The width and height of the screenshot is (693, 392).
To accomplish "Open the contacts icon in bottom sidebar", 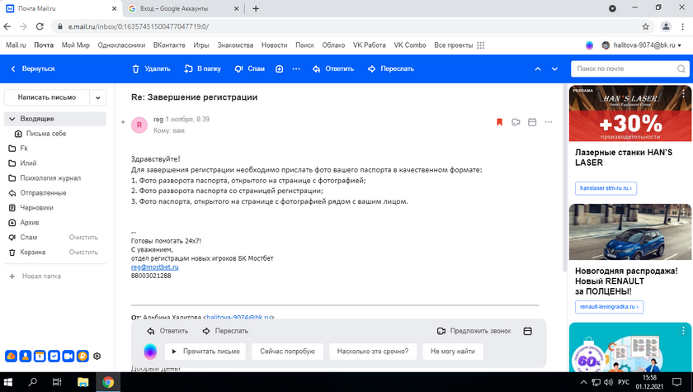I will [26, 357].
